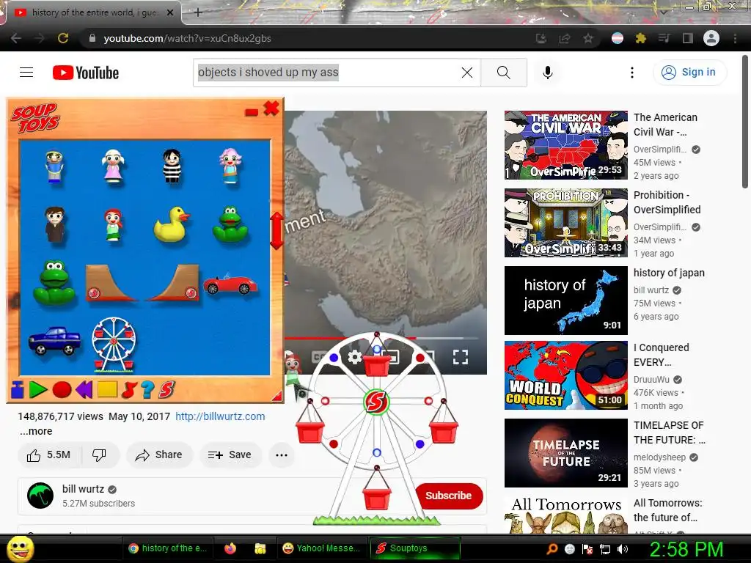Click the purple rewind arrows in Soup Toys
The width and height of the screenshot is (751, 563).
(x=84, y=389)
